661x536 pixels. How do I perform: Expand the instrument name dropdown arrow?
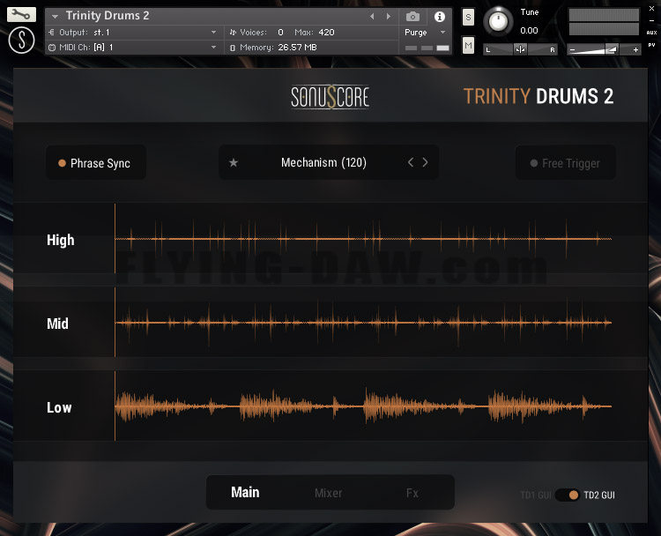pos(55,17)
